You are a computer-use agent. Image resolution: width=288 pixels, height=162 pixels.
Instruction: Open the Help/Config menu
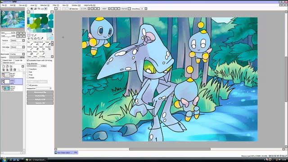click(x=90, y=5)
